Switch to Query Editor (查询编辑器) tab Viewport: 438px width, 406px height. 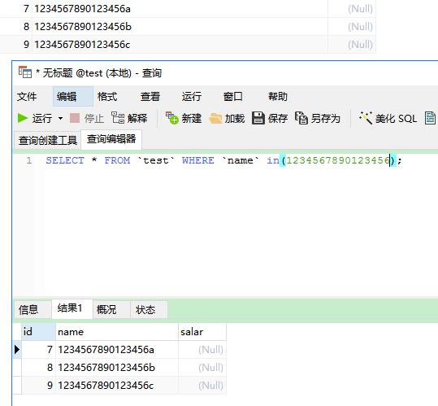[111, 139]
